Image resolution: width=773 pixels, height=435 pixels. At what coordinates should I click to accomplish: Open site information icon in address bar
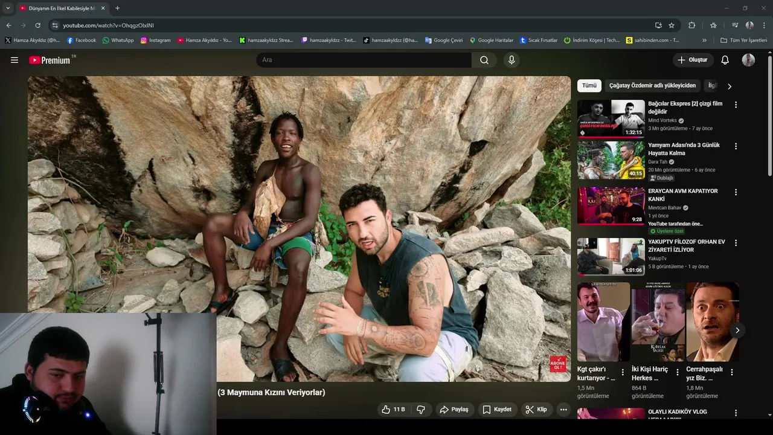[55, 25]
